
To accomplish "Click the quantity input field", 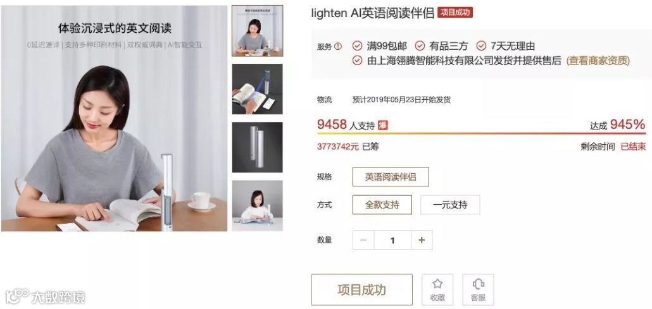I will pyautogui.click(x=392, y=240).
